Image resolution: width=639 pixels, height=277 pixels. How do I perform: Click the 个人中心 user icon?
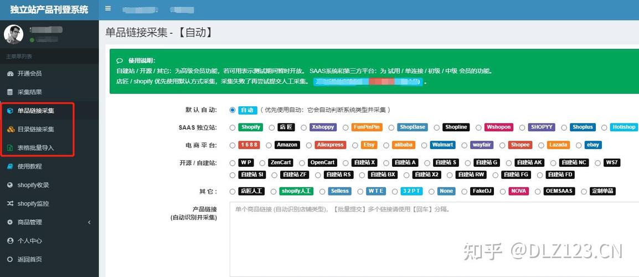point(10,240)
